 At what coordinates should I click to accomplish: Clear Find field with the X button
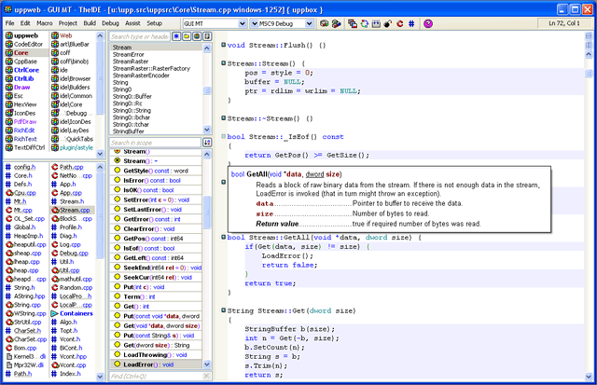pos(206,377)
